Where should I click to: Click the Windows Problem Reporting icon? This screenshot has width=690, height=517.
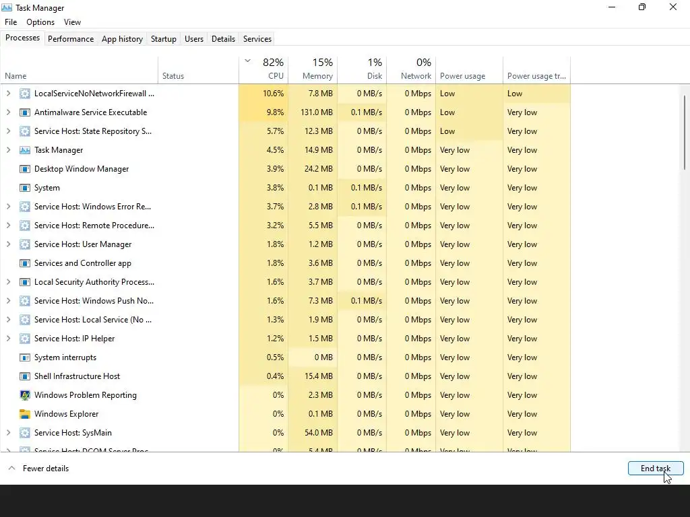pyautogui.click(x=25, y=395)
